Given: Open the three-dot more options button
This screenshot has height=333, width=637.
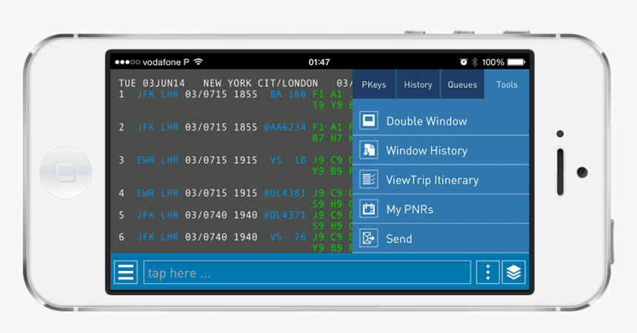Looking at the screenshot, I should (487, 272).
